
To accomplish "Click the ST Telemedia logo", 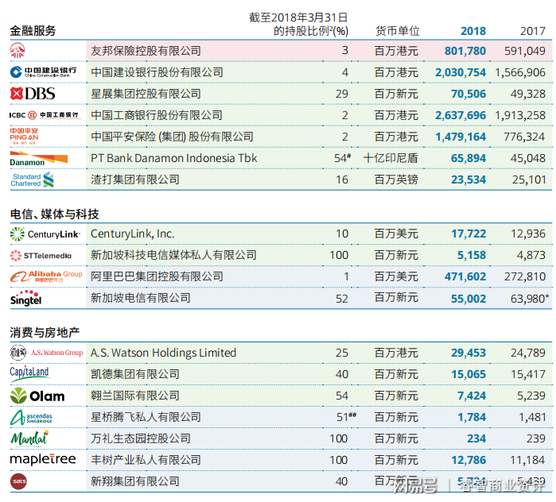I will tap(41, 256).
